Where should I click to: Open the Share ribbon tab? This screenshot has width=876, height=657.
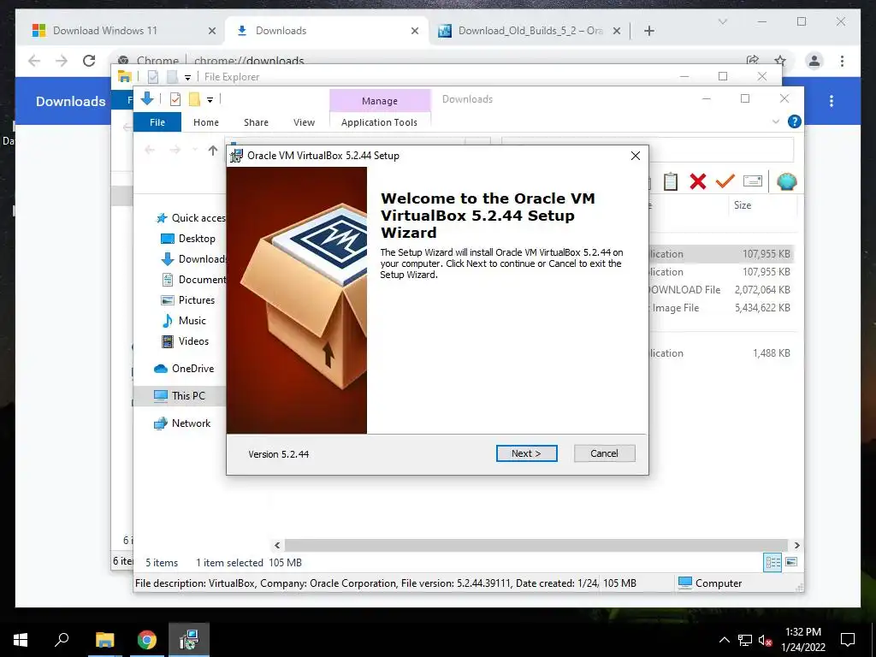(x=256, y=121)
